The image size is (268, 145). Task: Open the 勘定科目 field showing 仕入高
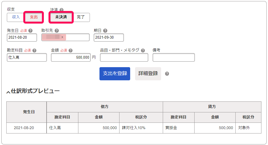[27, 57]
